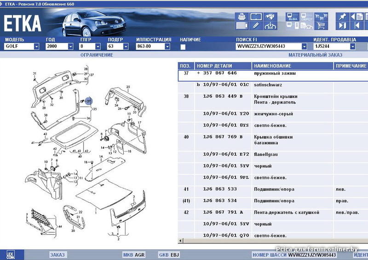Click the LEX COM logo icon

tap(10, 254)
